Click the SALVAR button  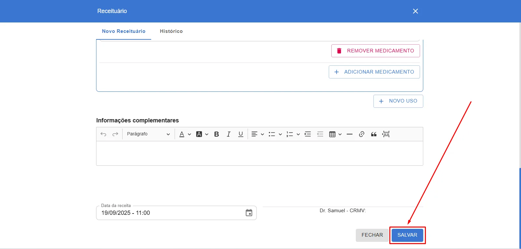pos(407,235)
